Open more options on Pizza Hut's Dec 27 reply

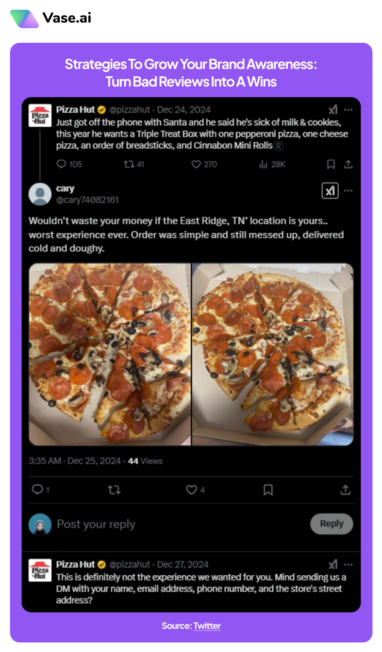click(348, 565)
